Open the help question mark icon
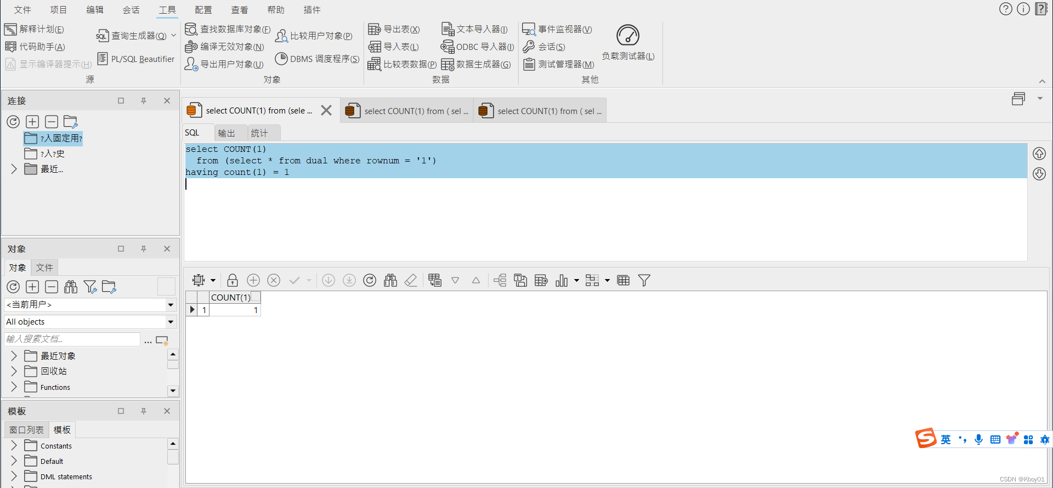Screen dimensions: 1053x488 1006,9
